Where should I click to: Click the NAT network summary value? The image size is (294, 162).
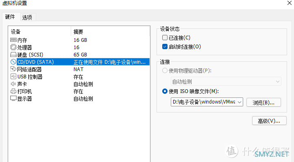[78, 69]
